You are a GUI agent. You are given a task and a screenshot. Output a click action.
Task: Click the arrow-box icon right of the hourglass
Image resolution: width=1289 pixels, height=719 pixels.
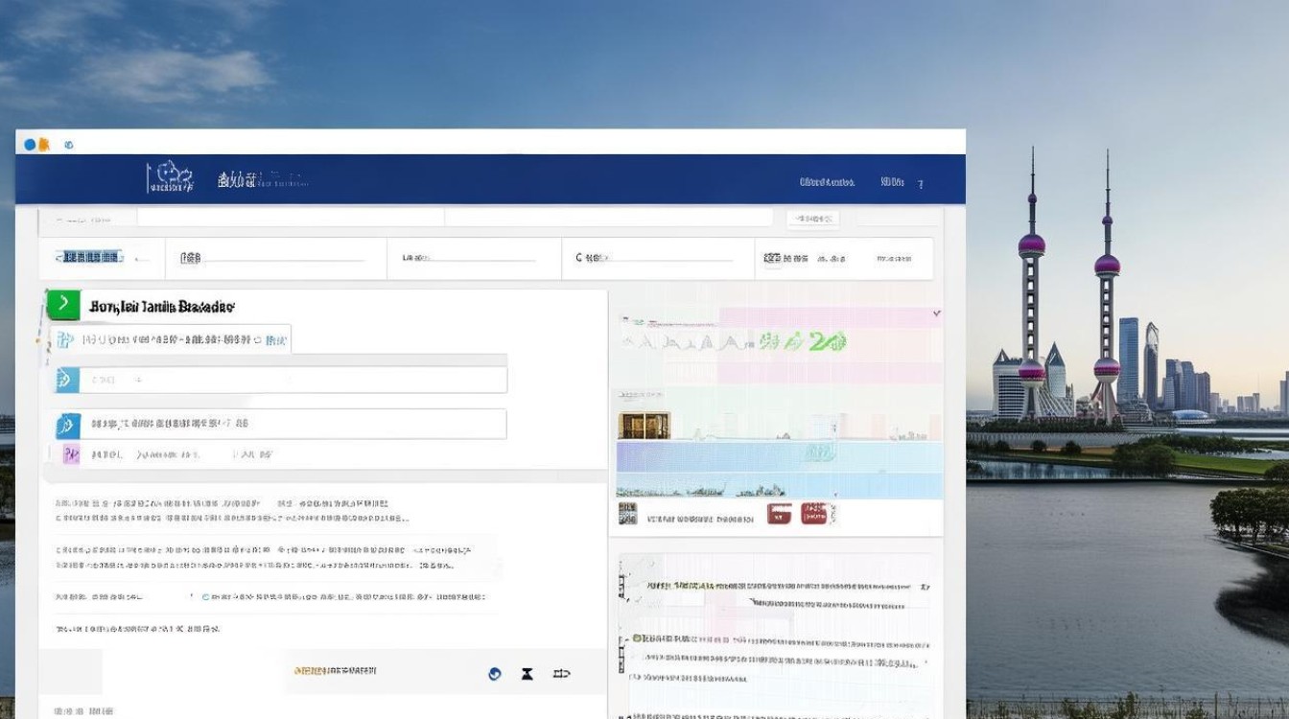[x=562, y=674]
